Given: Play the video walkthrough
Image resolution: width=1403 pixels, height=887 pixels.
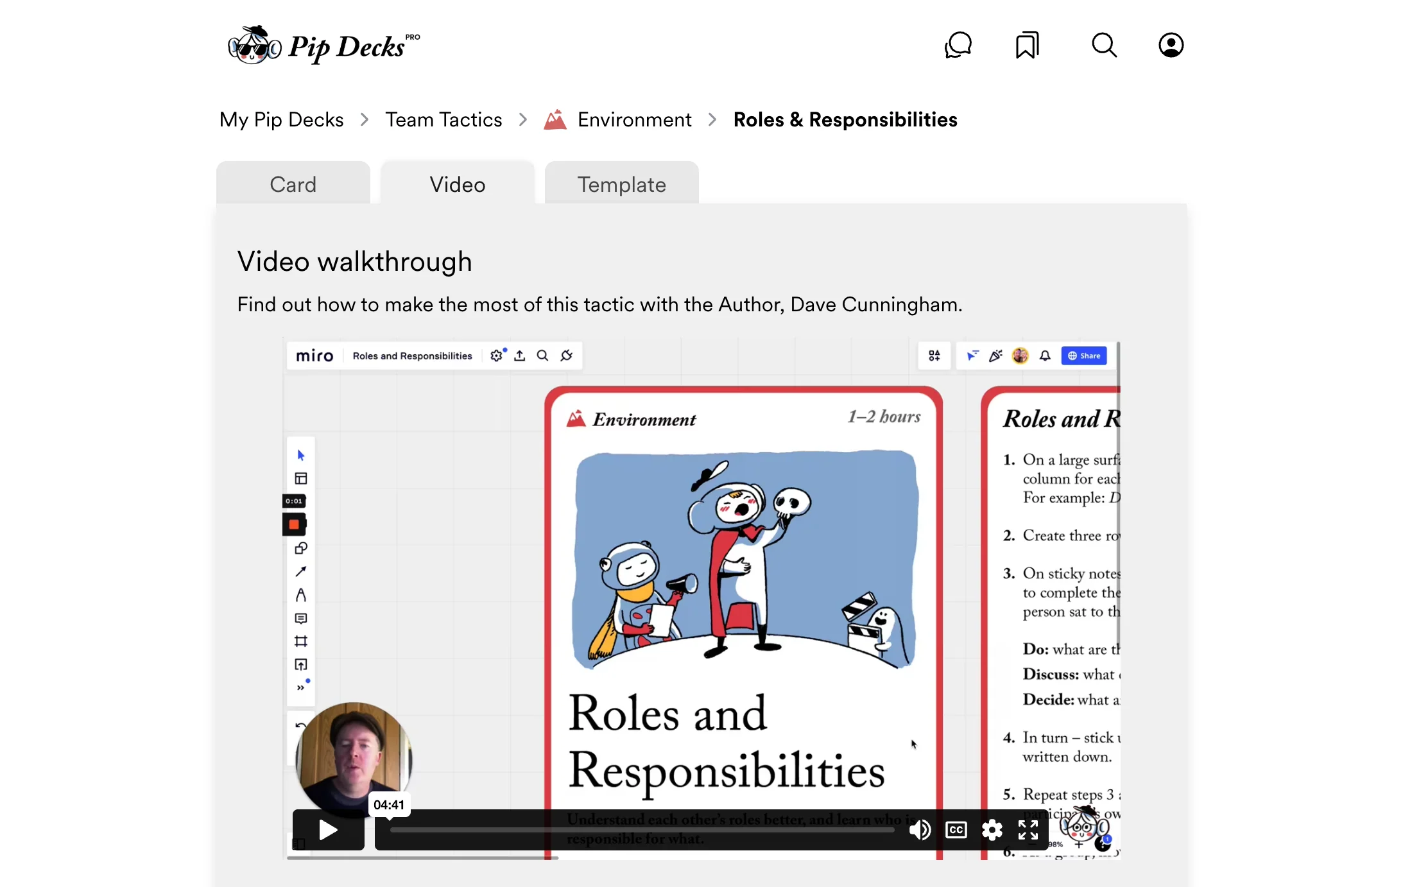Looking at the screenshot, I should click(x=328, y=830).
